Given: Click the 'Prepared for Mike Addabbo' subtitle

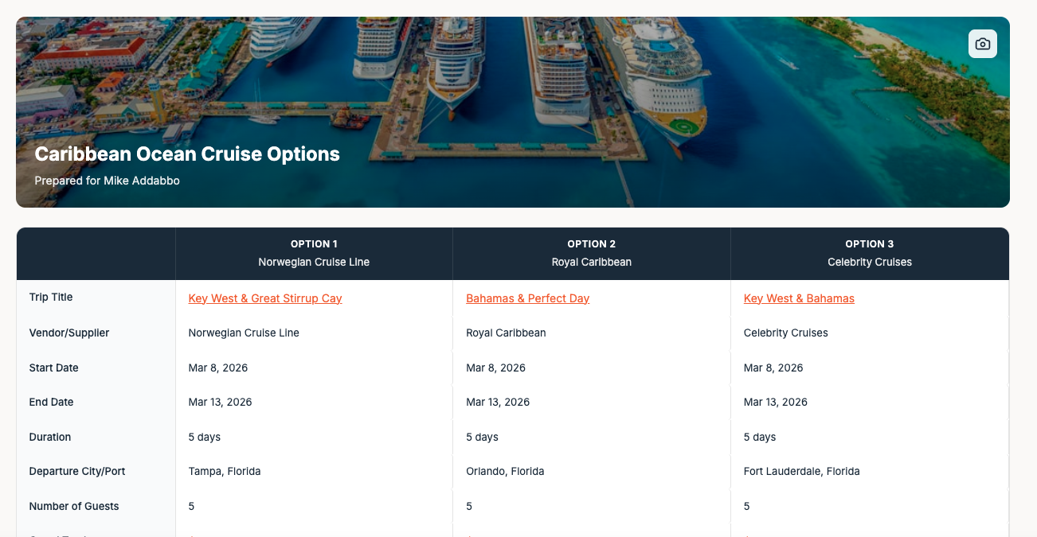Looking at the screenshot, I should pyautogui.click(x=107, y=181).
